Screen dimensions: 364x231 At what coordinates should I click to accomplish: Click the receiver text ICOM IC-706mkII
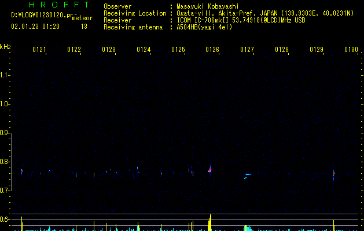[x=203, y=20]
